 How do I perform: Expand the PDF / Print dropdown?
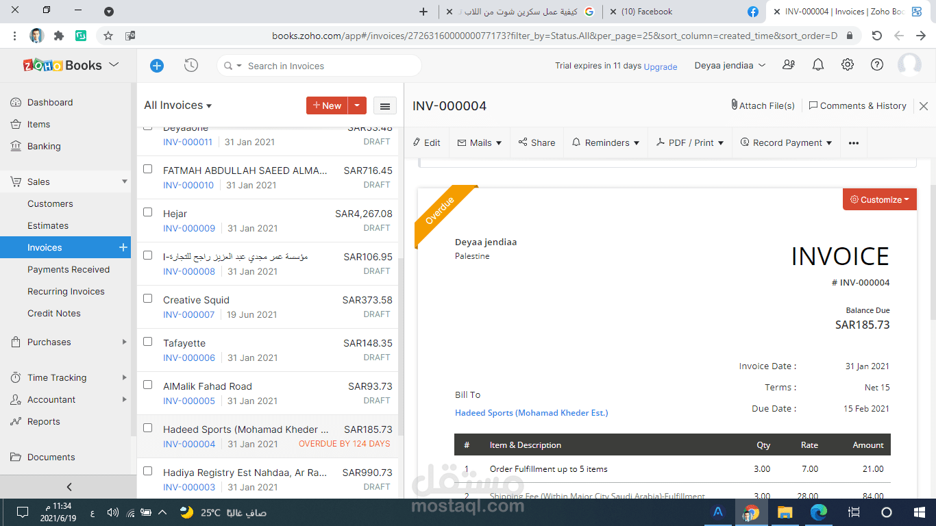point(690,142)
